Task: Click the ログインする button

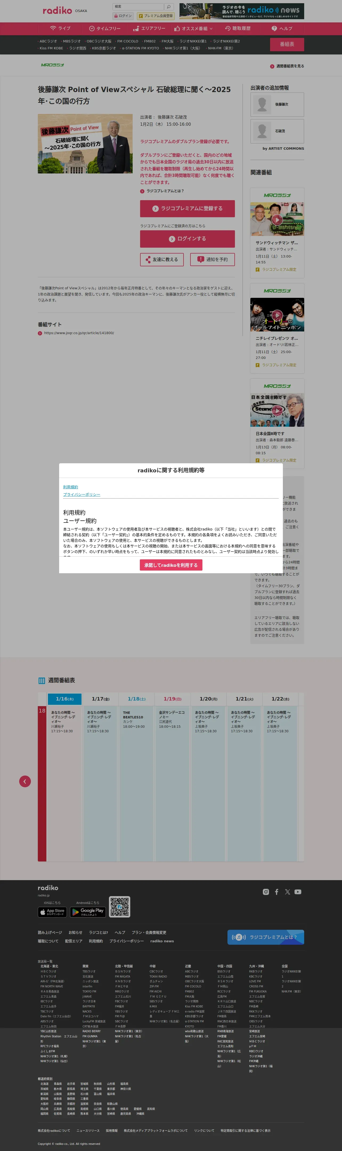Action: pos(187,239)
